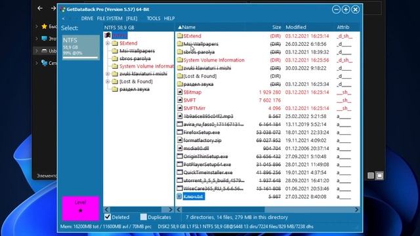Open the HELP menu
The image size is (420, 236).
[x=169, y=18]
